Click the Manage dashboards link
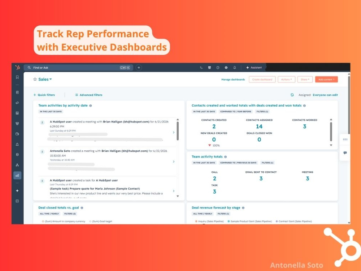This screenshot has width=361, height=271. [x=233, y=79]
